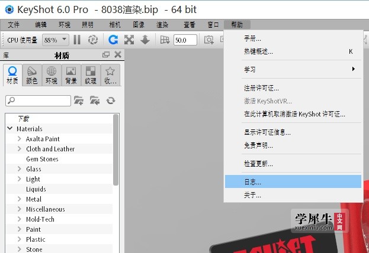
Task: Choose 手册... from the help menu
Action: click(x=293, y=38)
